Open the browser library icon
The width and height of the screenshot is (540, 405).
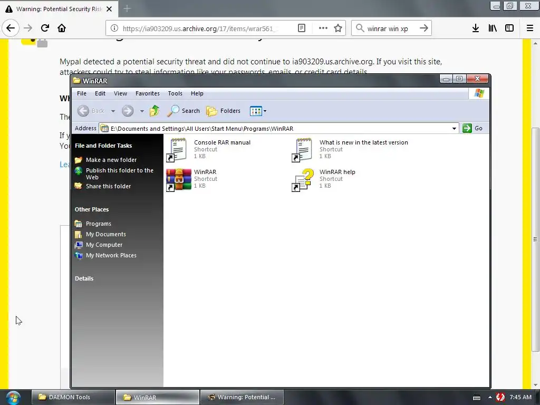[x=493, y=28]
